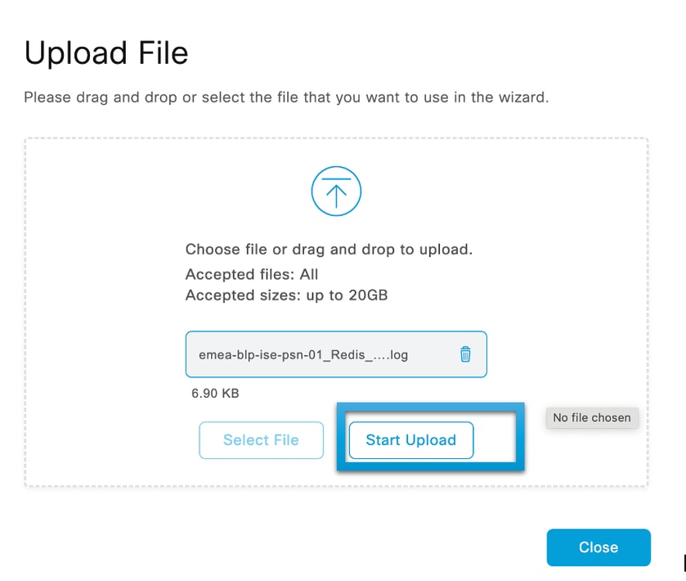686x581 pixels.
Task: Click the Upload File dialog title
Action: [106, 52]
